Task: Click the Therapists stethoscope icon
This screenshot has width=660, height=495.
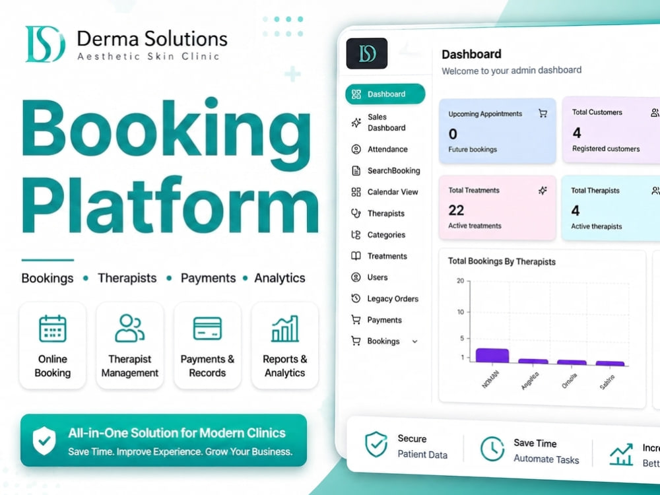Action: pos(356,213)
